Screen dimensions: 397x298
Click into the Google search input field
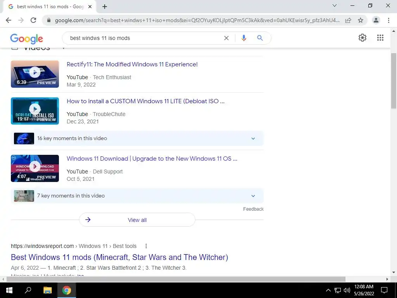[144, 38]
